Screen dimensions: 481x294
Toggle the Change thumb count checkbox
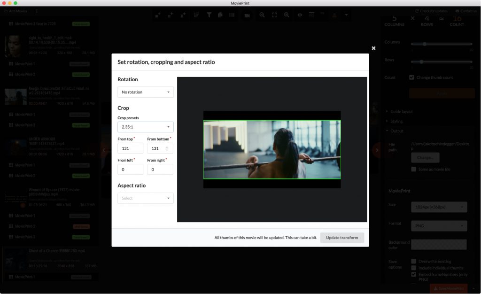(411, 77)
